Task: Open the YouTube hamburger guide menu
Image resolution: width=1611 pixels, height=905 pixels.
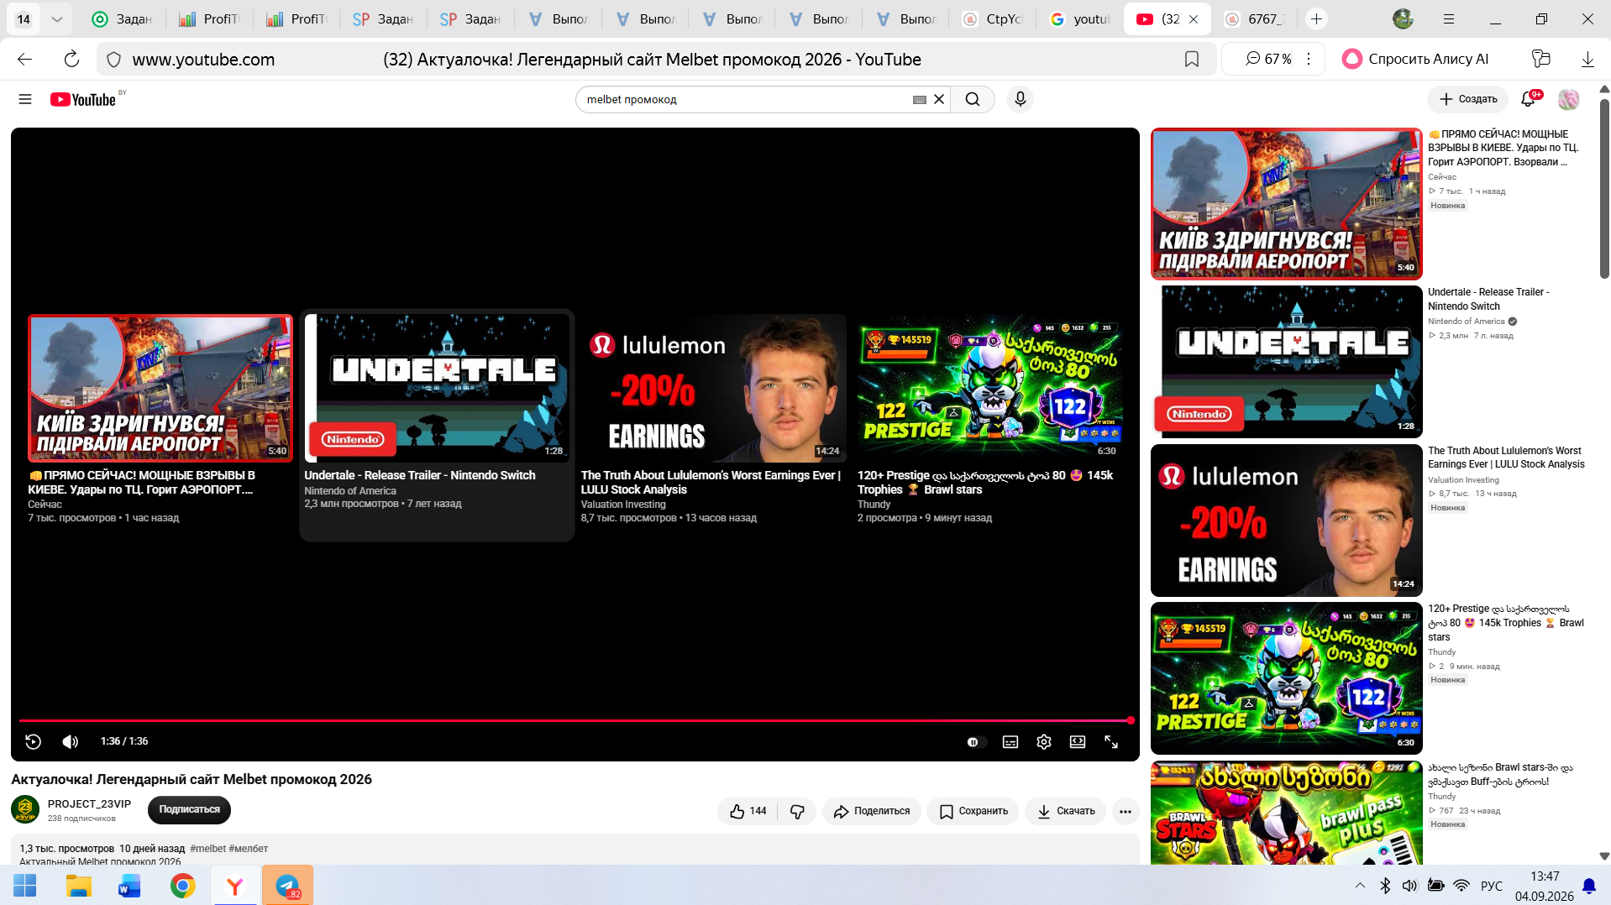Action: (x=25, y=99)
